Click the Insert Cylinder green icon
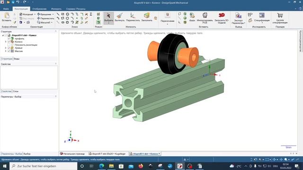The height and width of the screenshot is (170, 303). click(185, 14)
